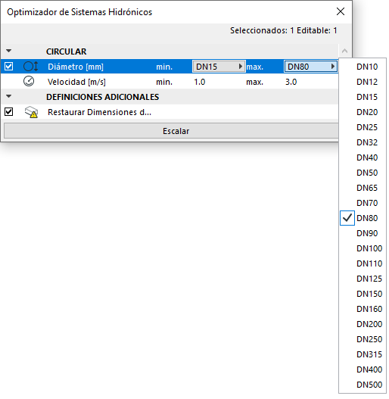Select DN500 at the list bottom
The height and width of the screenshot is (399, 389).
[363, 385]
